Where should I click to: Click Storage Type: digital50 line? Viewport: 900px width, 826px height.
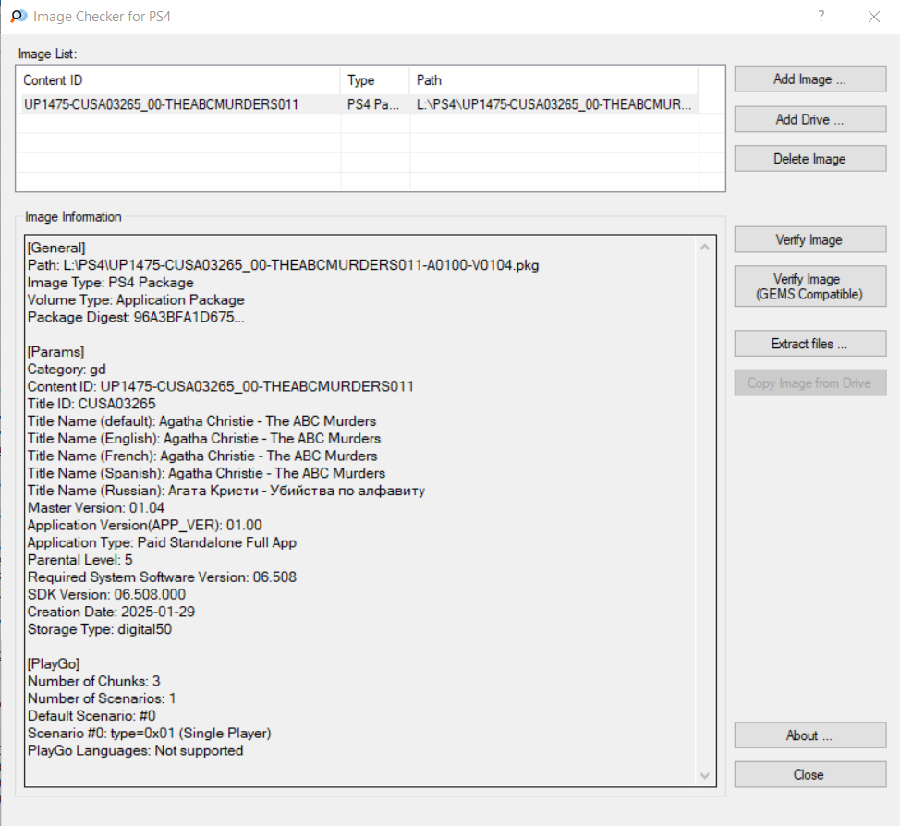coord(100,629)
